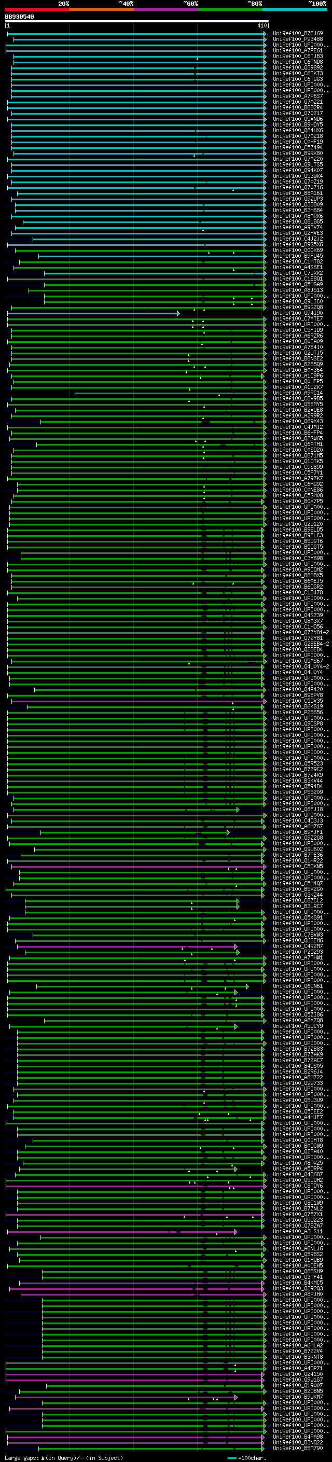332x1462 pixels.
Task: Open hit UniRef100_Q94I90
Action: click(297, 313)
